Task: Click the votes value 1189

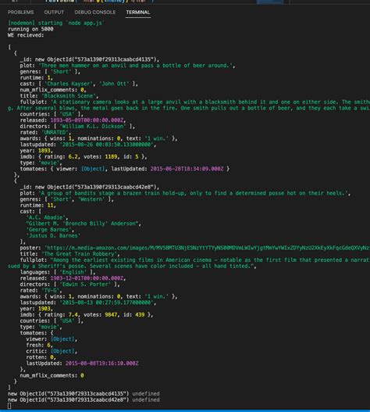Action: click(111, 156)
